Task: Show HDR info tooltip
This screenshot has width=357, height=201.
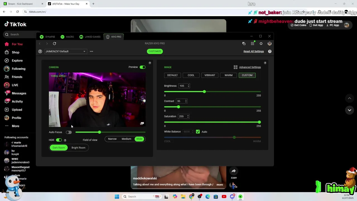Action: tap(65, 140)
